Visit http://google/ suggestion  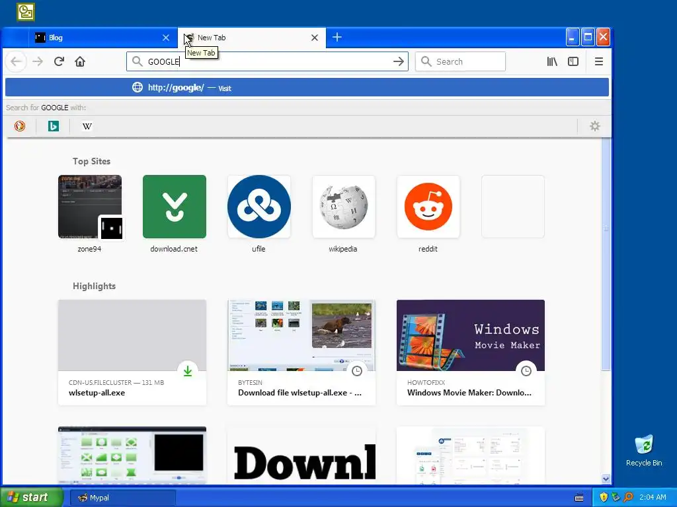(x=307, y=88)
